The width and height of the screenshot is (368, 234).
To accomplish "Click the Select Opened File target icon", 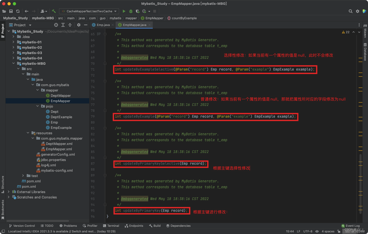I will click(x=56, y=25).
